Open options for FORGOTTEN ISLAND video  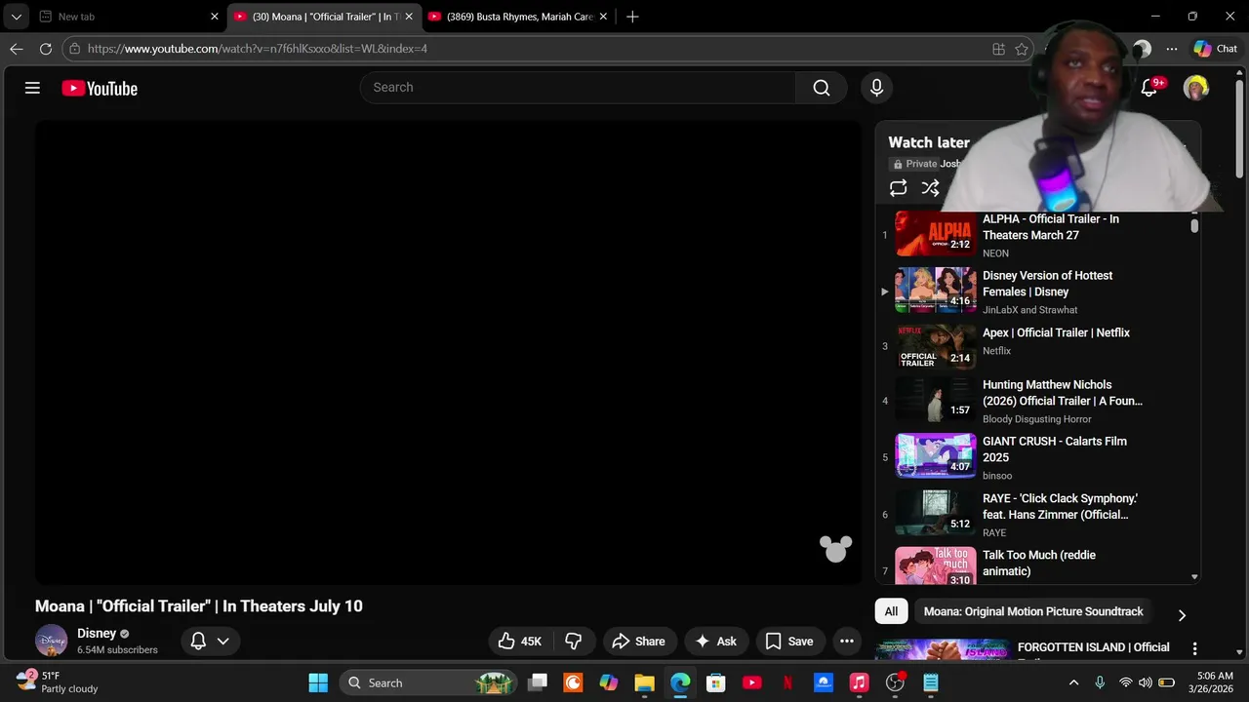(1194, 648)
